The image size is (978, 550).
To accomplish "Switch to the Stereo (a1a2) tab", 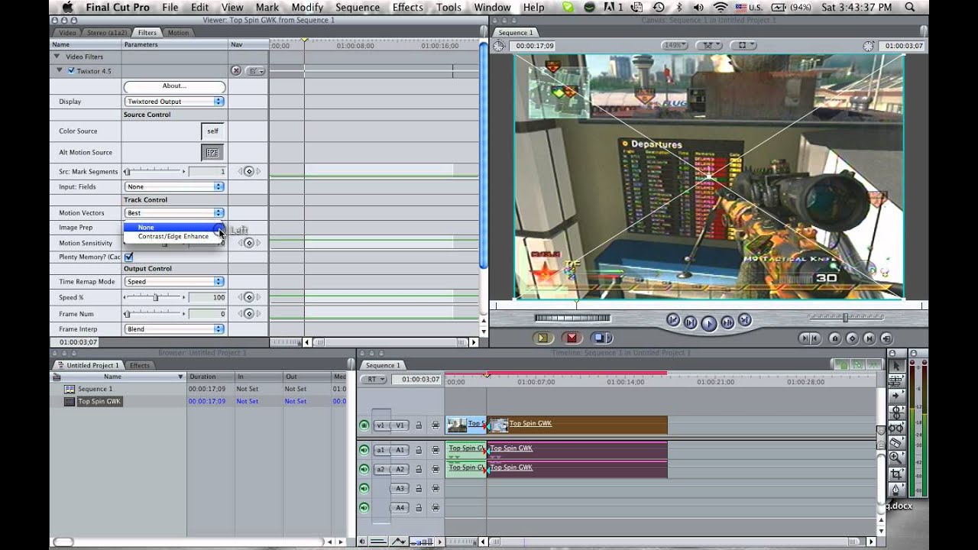I will pos(107,33).
